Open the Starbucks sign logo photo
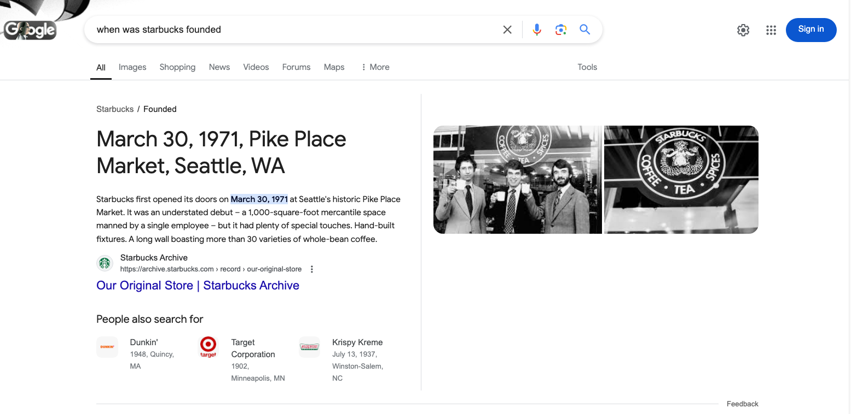Image resolution: width=851 pixels, height=414 pixels. tap(681, 180)
